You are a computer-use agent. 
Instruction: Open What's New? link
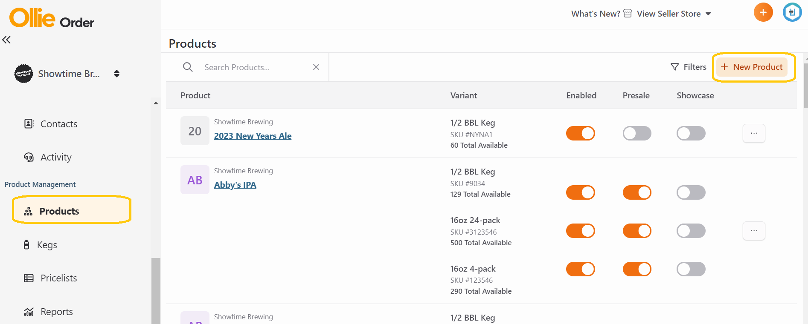[596, 14]
